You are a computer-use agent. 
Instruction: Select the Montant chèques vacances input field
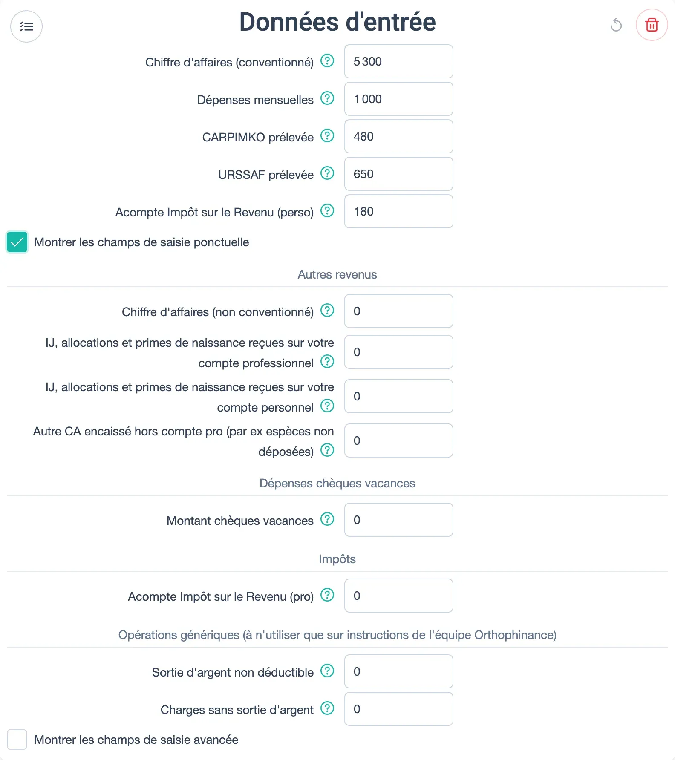coord(399,520)
